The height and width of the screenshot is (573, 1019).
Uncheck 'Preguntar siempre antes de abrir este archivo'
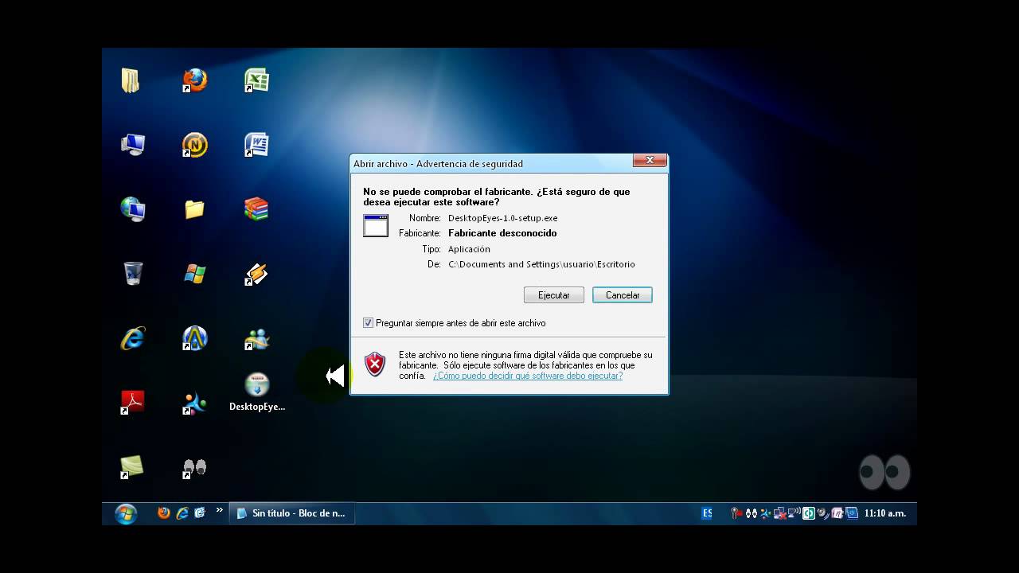368,323
